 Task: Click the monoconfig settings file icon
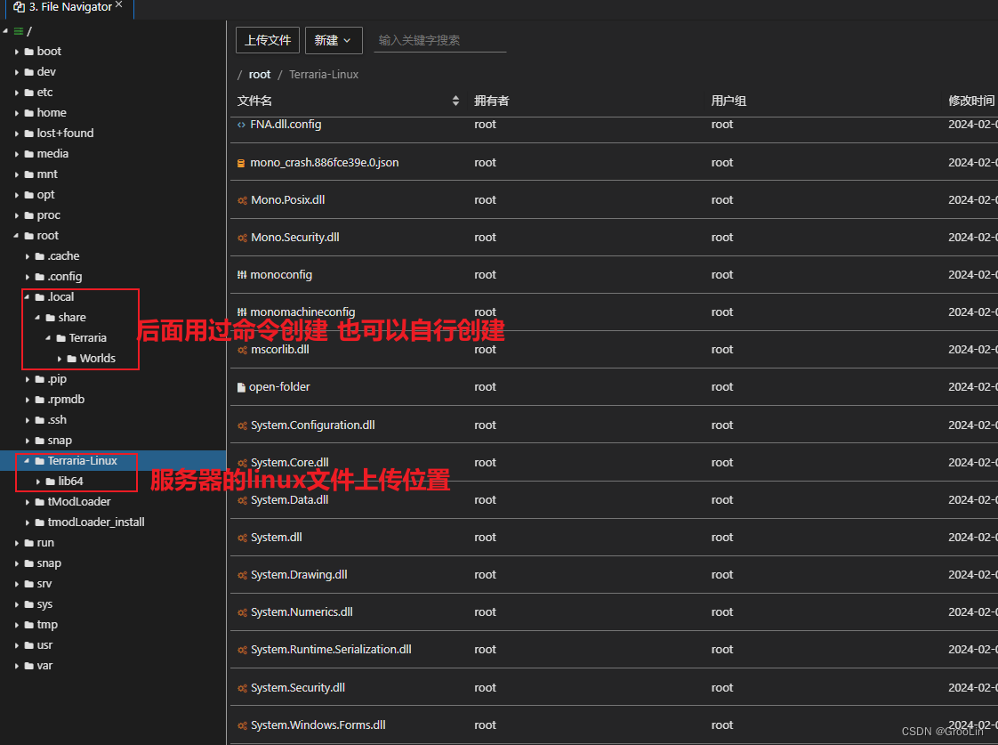[242, 275]
